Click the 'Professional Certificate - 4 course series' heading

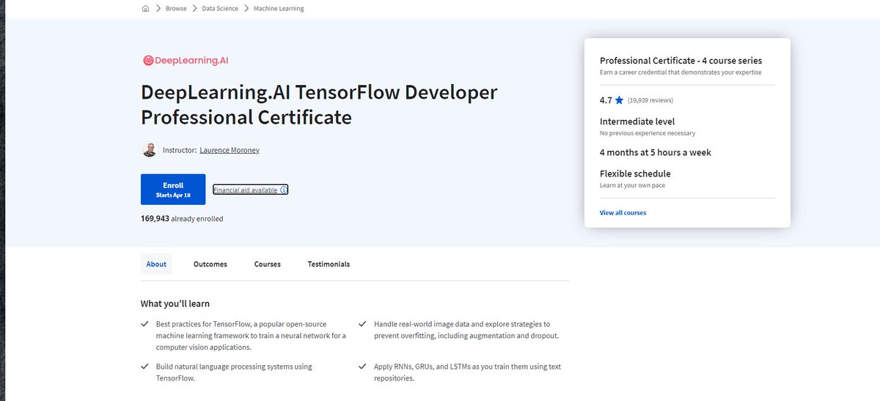click(x=681, y=61)
